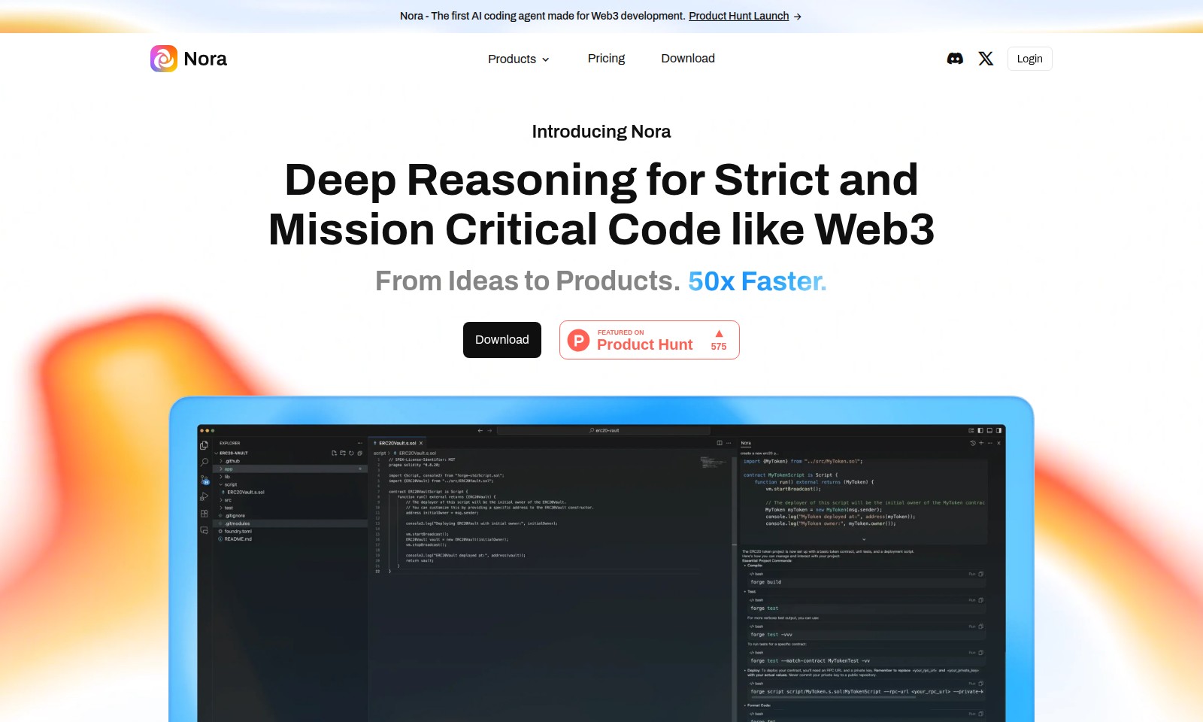Click the black Download button
The image size is (1203, 722).
(x=502, y=340)
